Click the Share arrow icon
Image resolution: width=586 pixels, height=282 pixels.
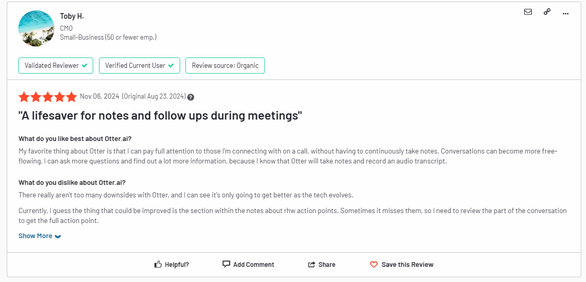[311, 264]
